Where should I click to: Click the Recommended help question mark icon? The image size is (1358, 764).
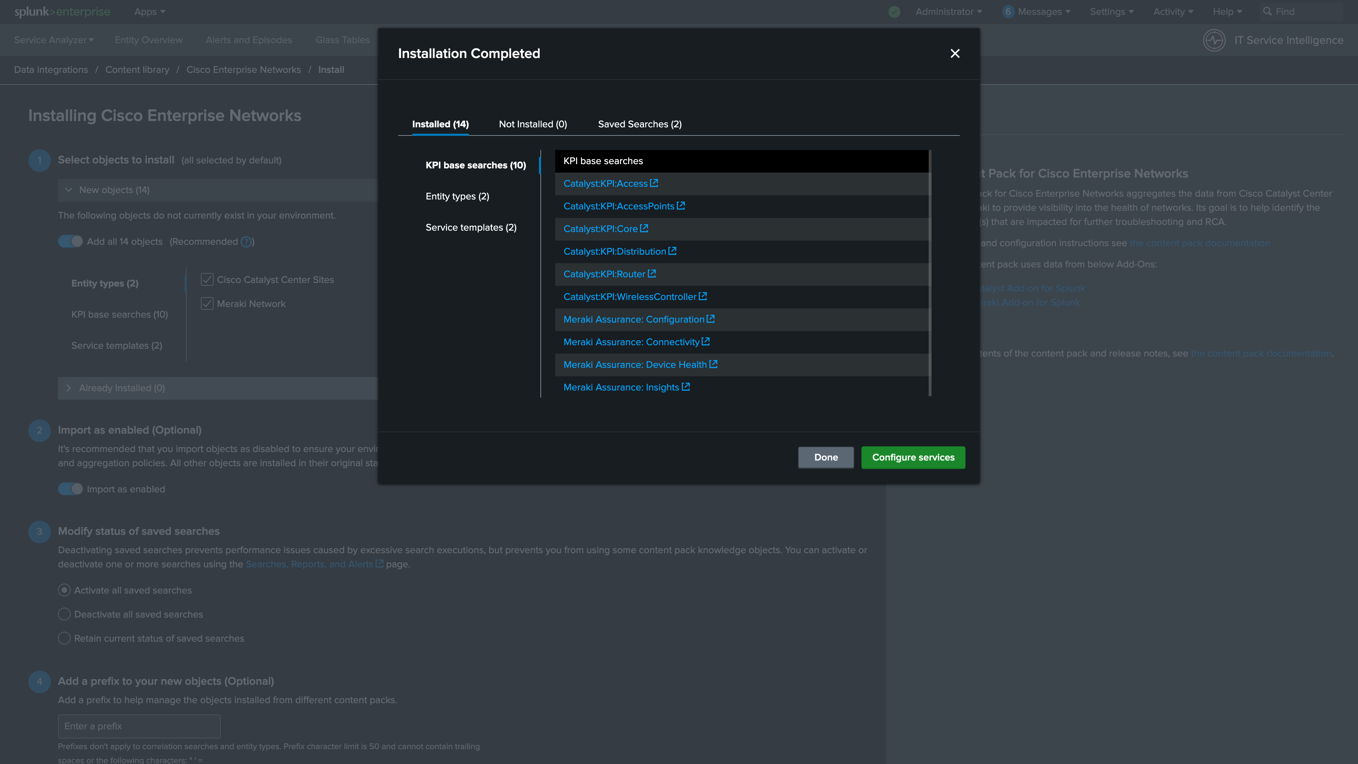pos(246,242)
